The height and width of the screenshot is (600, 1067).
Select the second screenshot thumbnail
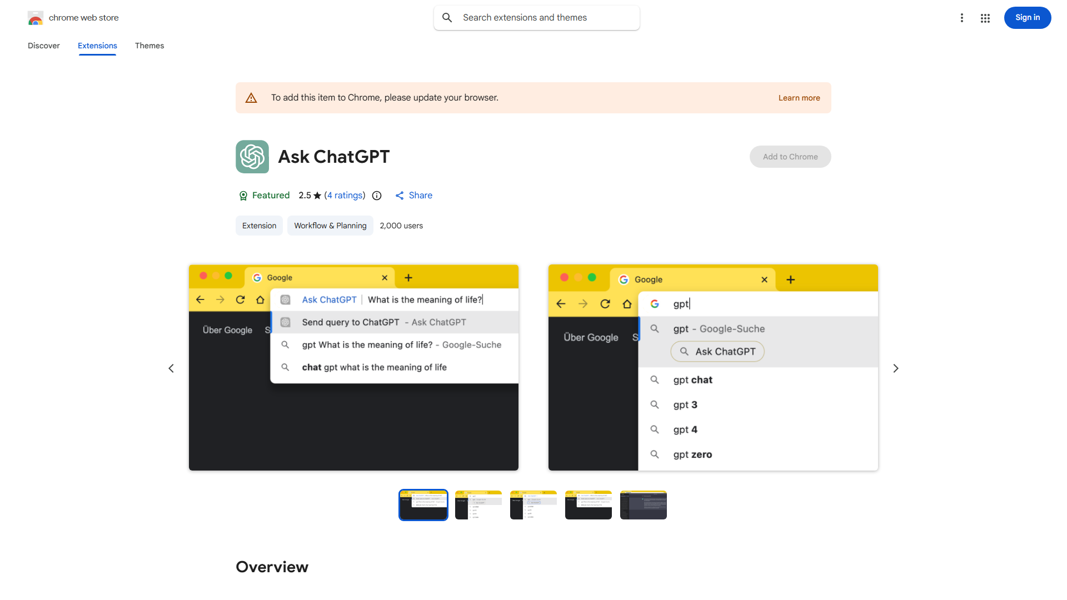coord(478,504)
